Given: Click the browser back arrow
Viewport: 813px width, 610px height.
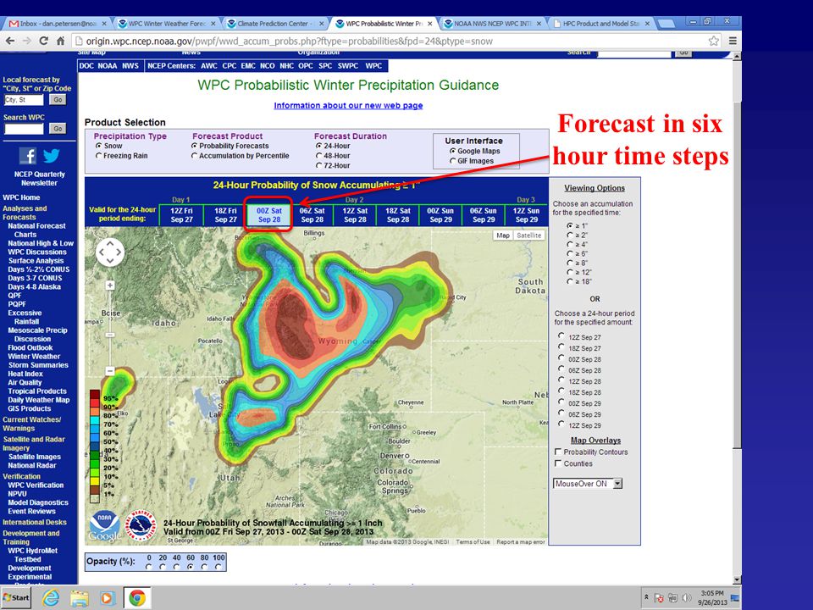Looking at the screenshot, I should [10, 41].
